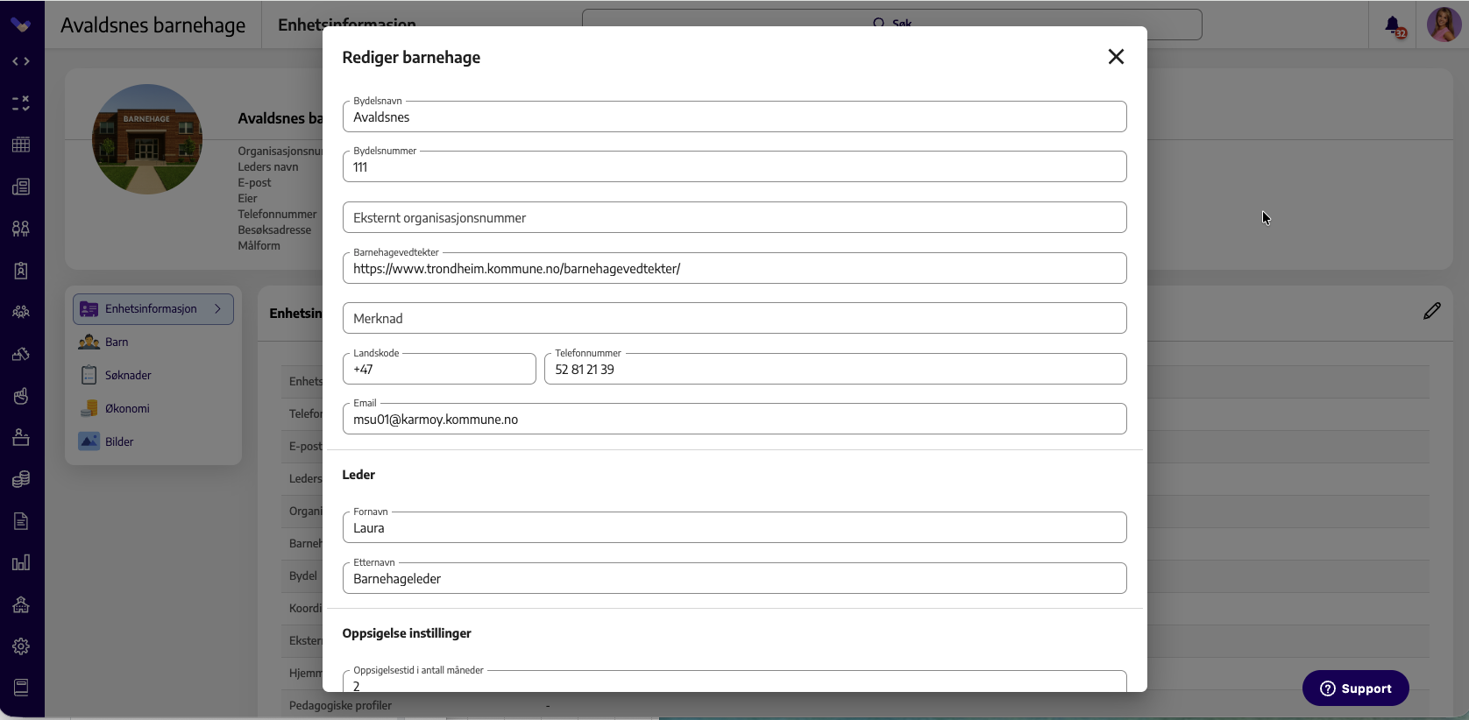Image resolution: width=1469 pixels, height=720 pixels.
Task: Click the Eksternt organisasjonsnummer field
Action: (x=734, y=217)
